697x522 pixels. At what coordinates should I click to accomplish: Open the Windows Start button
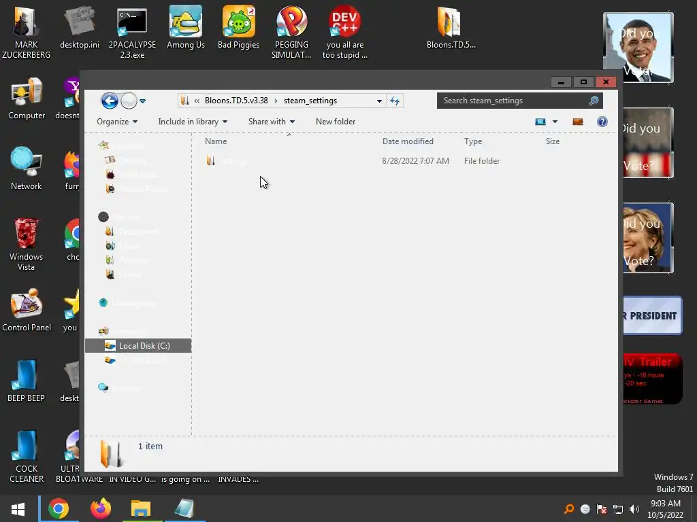click(18, 508)
